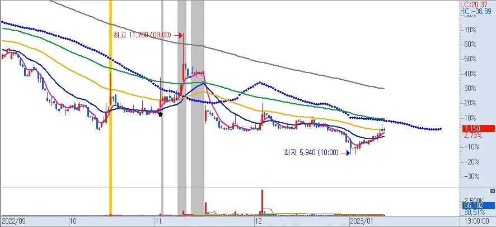Click the 2022/09 date axis label
Image resolution: width=496 pixels, height=227 pixels.
coord(13,221)
